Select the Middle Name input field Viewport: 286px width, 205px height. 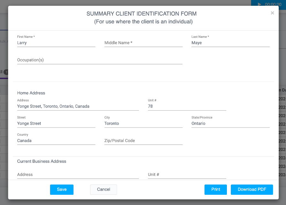[x=143, y=43]
